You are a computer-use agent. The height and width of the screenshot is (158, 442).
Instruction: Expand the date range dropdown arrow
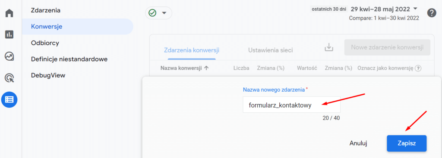(x=415, y=9)
